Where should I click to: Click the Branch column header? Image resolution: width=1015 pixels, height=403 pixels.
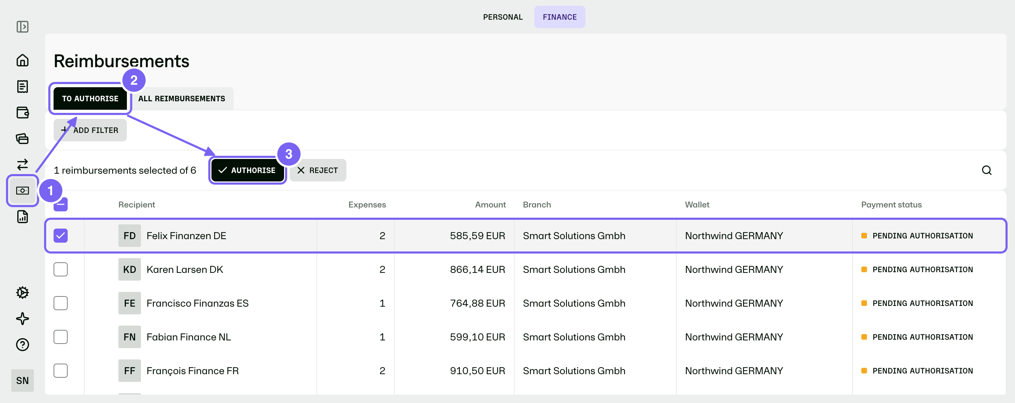537,204
